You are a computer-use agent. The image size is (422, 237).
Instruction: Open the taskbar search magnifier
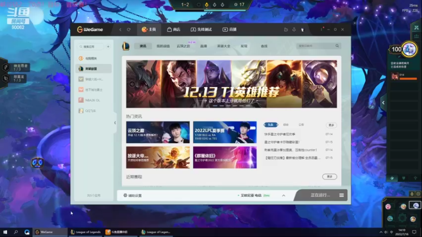16,232
